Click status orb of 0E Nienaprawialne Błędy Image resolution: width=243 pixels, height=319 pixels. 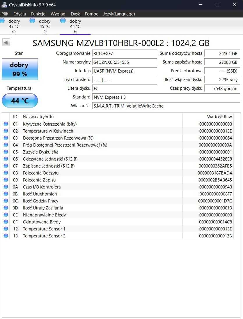(x=6, y=215)
